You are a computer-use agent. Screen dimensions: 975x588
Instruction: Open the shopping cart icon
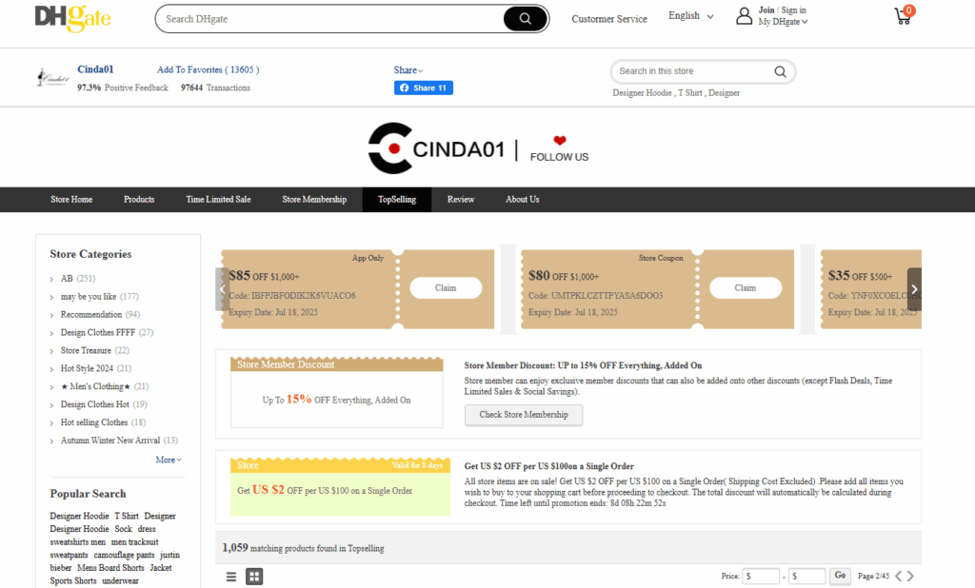[x=904, y=15]
